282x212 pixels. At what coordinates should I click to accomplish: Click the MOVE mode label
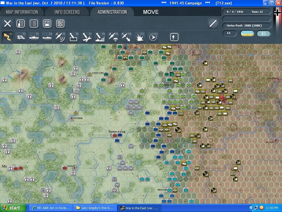[x=151, y=12]
